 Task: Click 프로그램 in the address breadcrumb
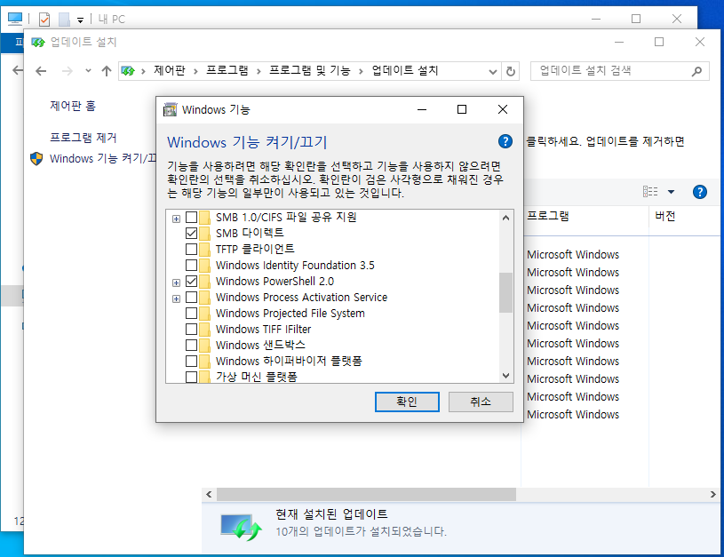pyautogui.click(x=227, y=71)
